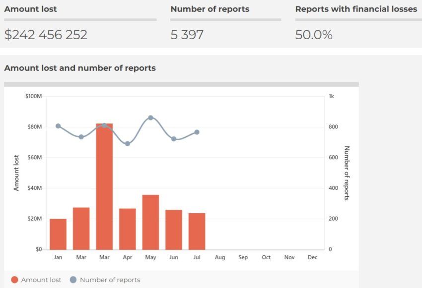Select the January amount lost bar
The image size is (422, 288).
coord(58,234)
